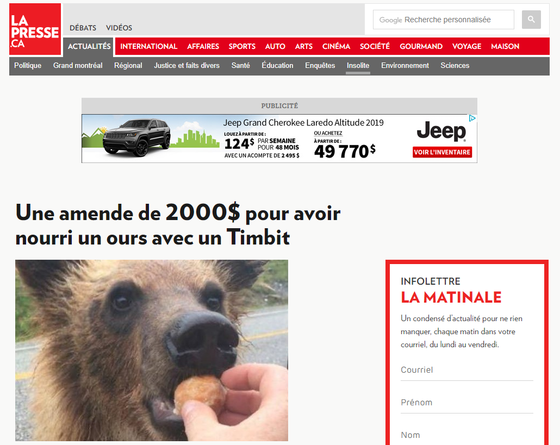This screenshot has width=560, height=445.
Task: Open the Sports section
Action: pyautogui.click(x=242, y=46)
